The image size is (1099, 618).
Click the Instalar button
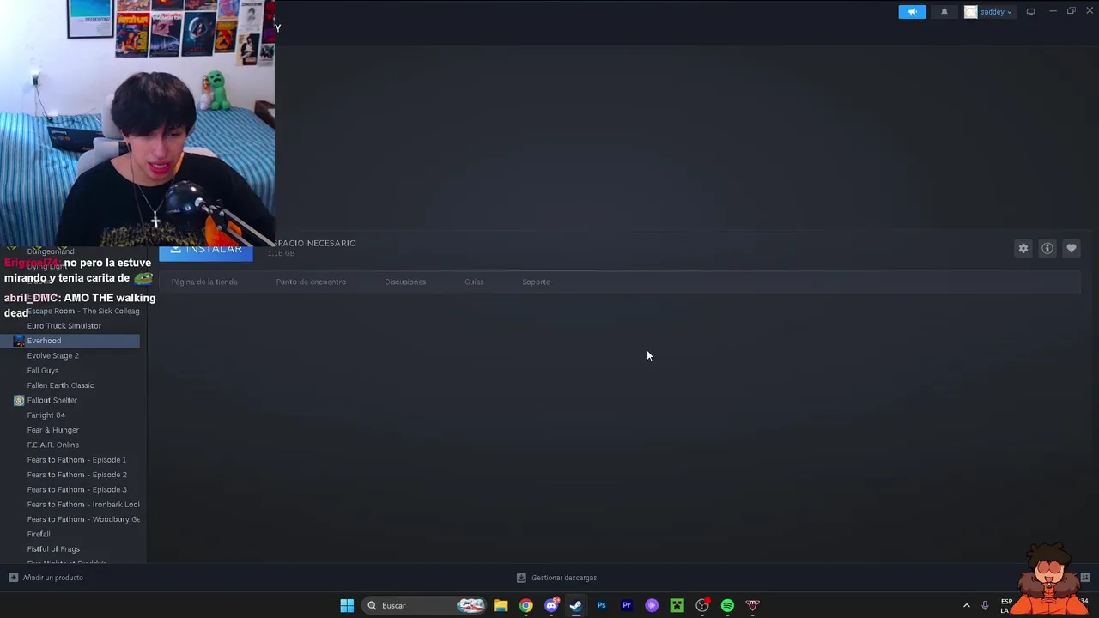pyautogui.click(x=206, y=250)
